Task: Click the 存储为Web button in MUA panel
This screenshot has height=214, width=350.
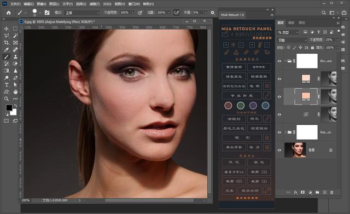Action: click(x=234, y=172)
